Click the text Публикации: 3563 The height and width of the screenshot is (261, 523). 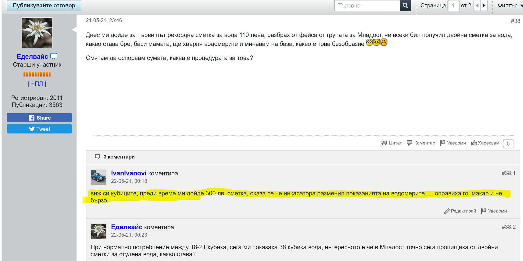click(37, 105)
